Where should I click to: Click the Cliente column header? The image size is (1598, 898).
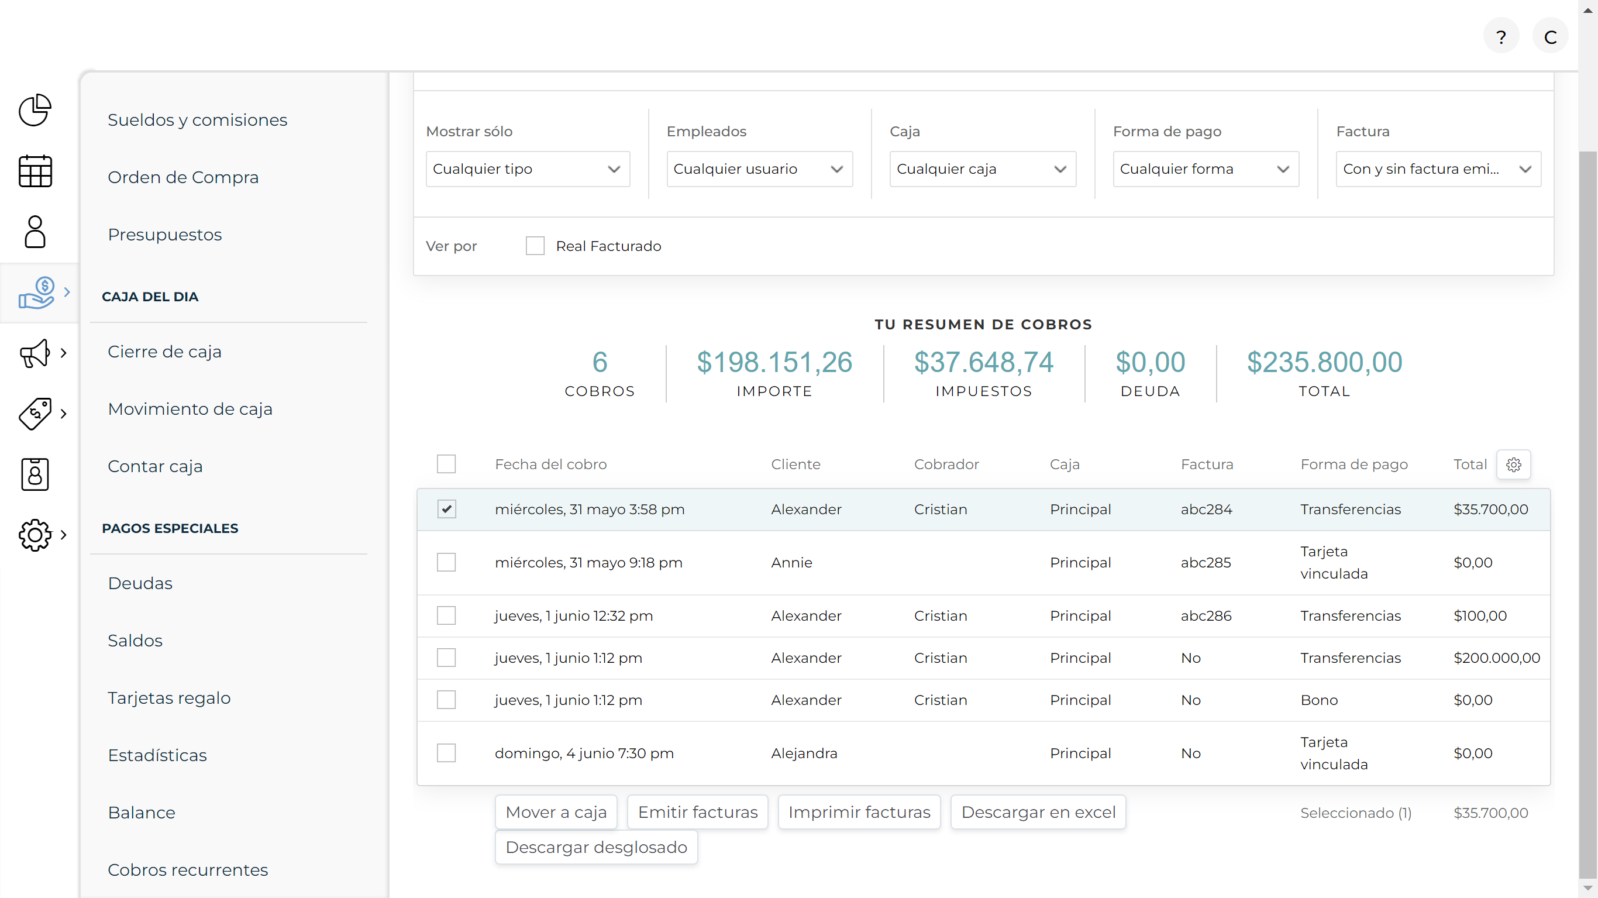[795, 464]
